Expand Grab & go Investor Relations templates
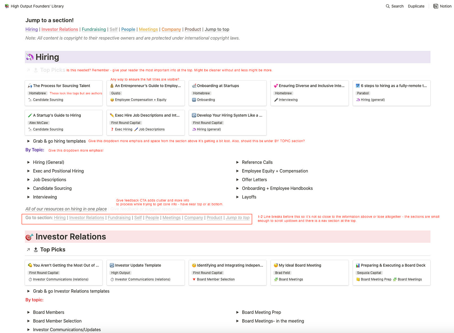454x333 pixels. (x=28, y=291)
